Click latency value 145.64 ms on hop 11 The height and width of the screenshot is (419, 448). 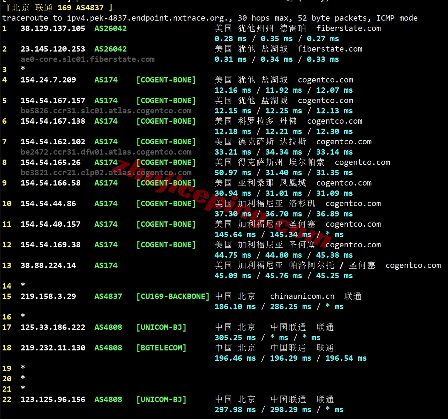point(235,235)
